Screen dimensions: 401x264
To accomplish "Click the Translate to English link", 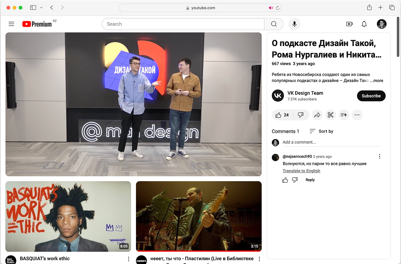I will (x=301, y=171).
